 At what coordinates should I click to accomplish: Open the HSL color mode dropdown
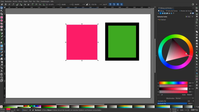189,16
